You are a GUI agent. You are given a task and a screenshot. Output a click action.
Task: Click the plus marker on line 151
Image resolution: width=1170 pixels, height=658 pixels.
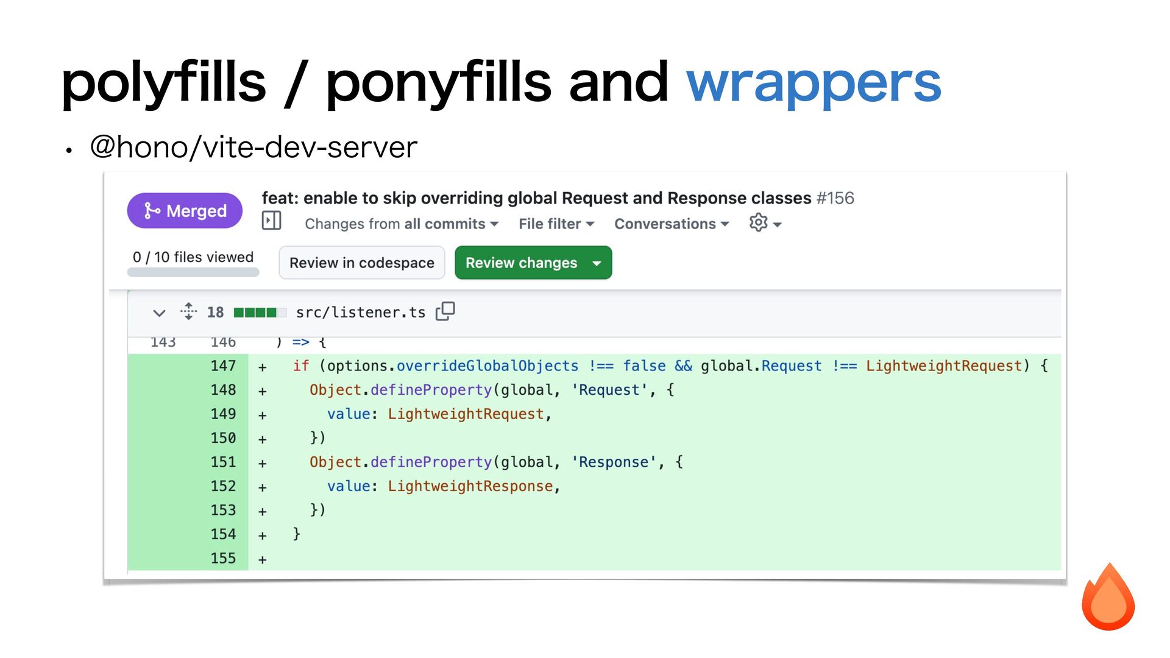263,464
